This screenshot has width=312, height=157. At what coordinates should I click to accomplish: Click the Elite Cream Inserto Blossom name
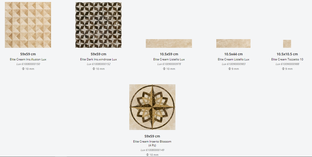(152, 143)
